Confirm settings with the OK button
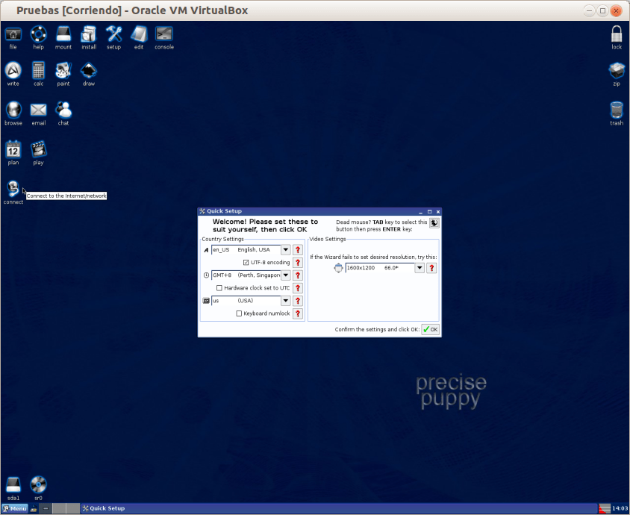Screen dimensions: 630x515 (x=429, y=329)
